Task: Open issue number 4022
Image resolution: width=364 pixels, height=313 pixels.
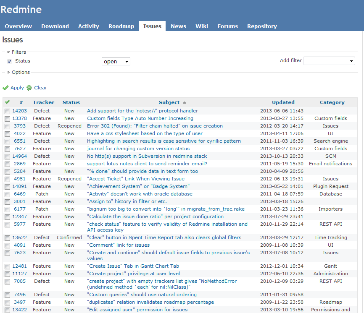Action: [19, 133]
